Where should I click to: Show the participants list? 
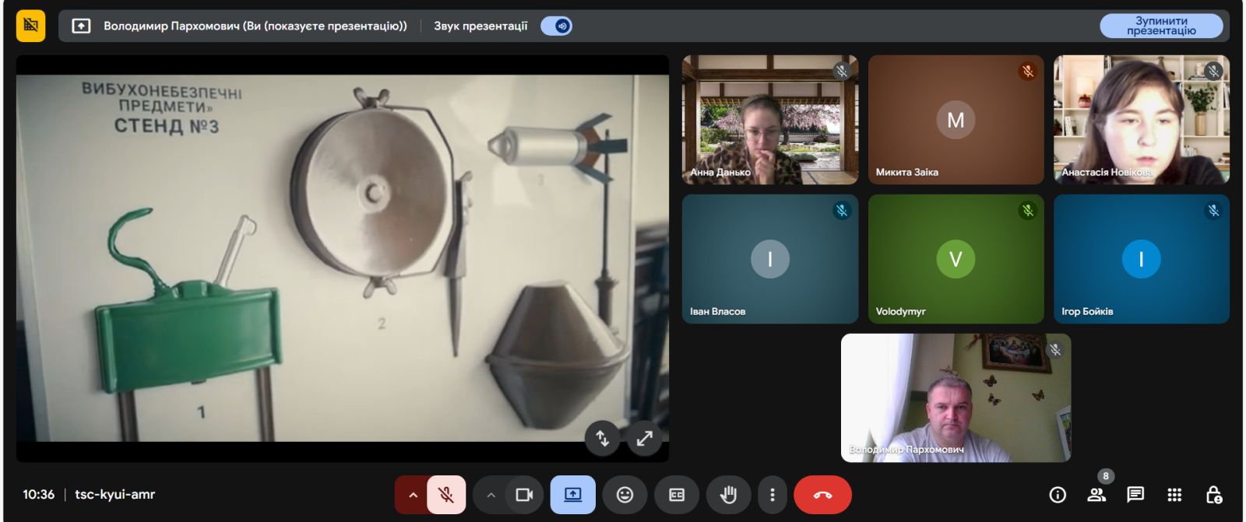pyautogui.click(x=1096, y=495)
